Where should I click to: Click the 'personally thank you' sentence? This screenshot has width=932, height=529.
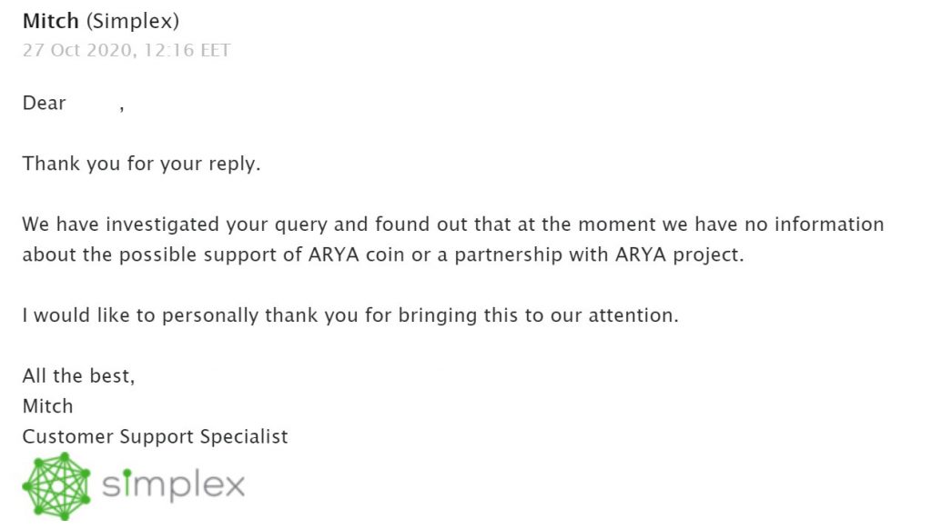[x=350, y=315]
